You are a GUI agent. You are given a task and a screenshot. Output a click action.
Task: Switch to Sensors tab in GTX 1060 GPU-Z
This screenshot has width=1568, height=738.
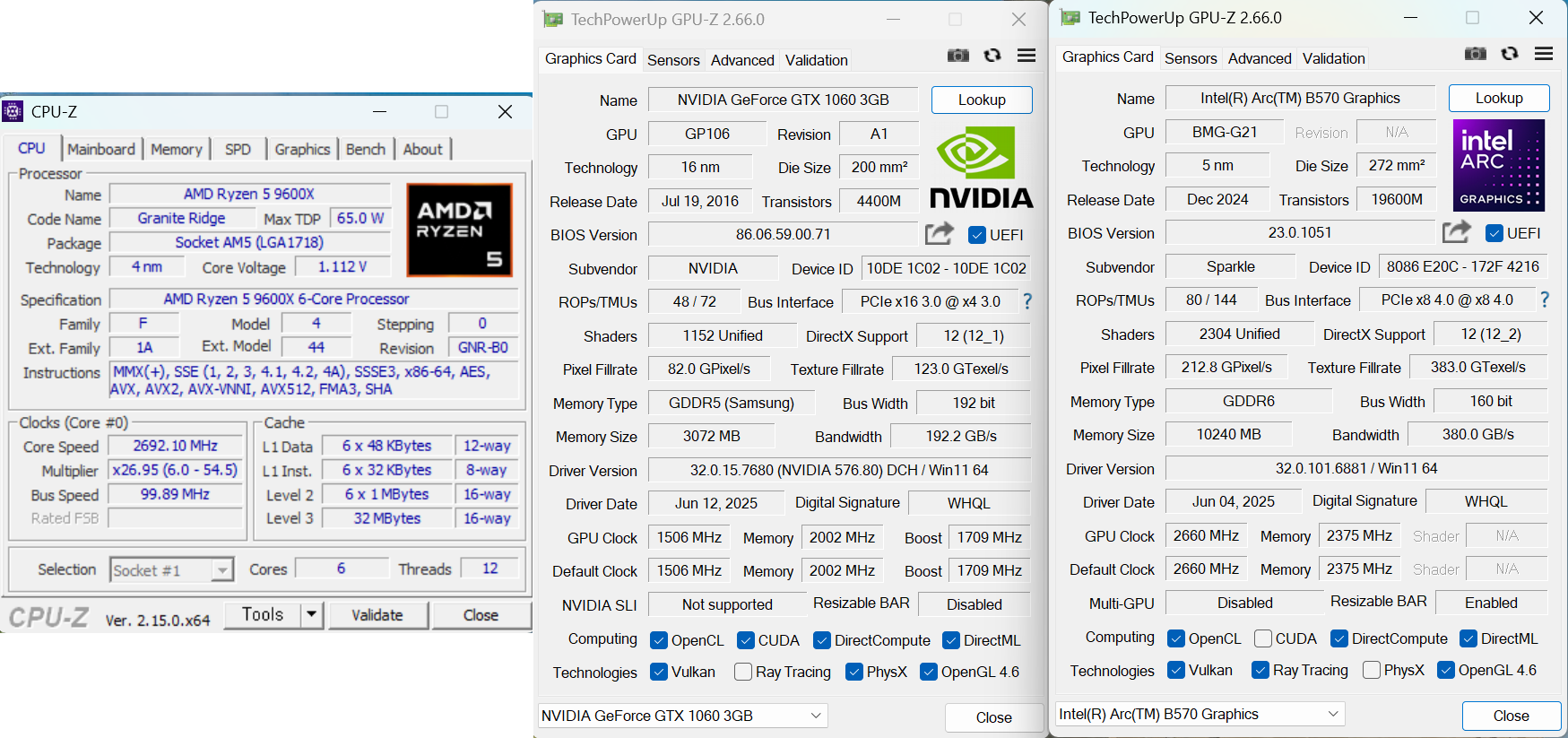[673, 60]
